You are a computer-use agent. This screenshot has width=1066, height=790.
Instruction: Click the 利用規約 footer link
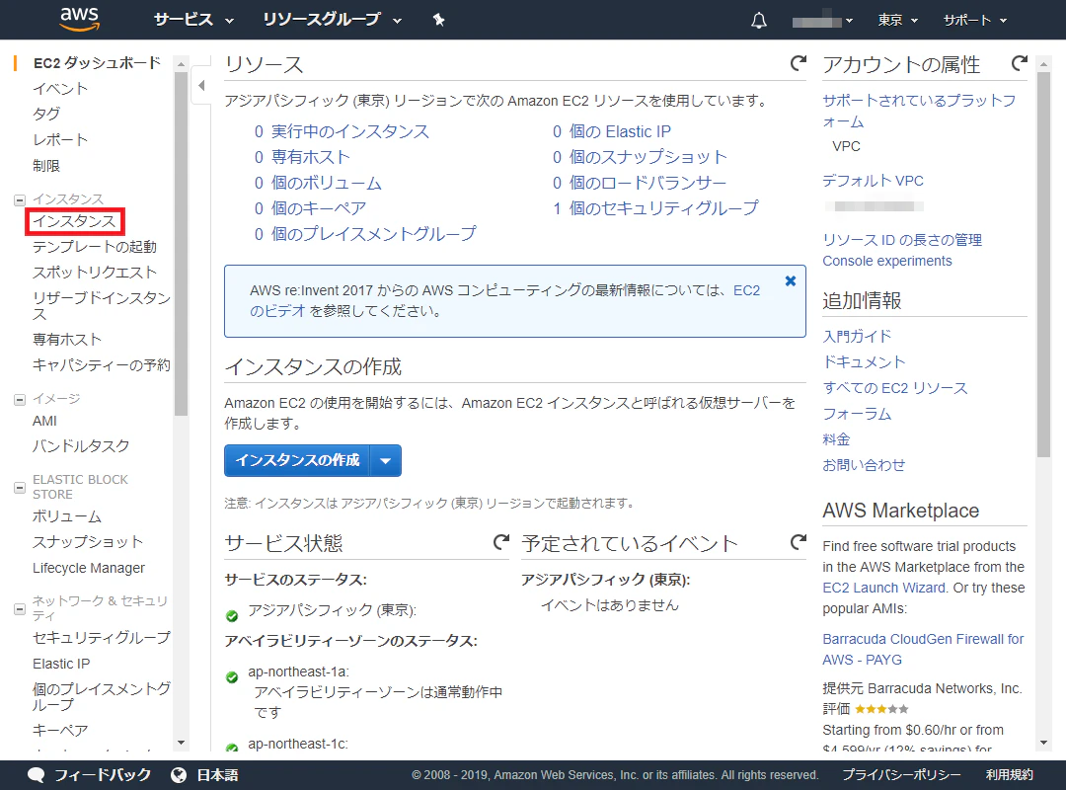[1009, 774]
